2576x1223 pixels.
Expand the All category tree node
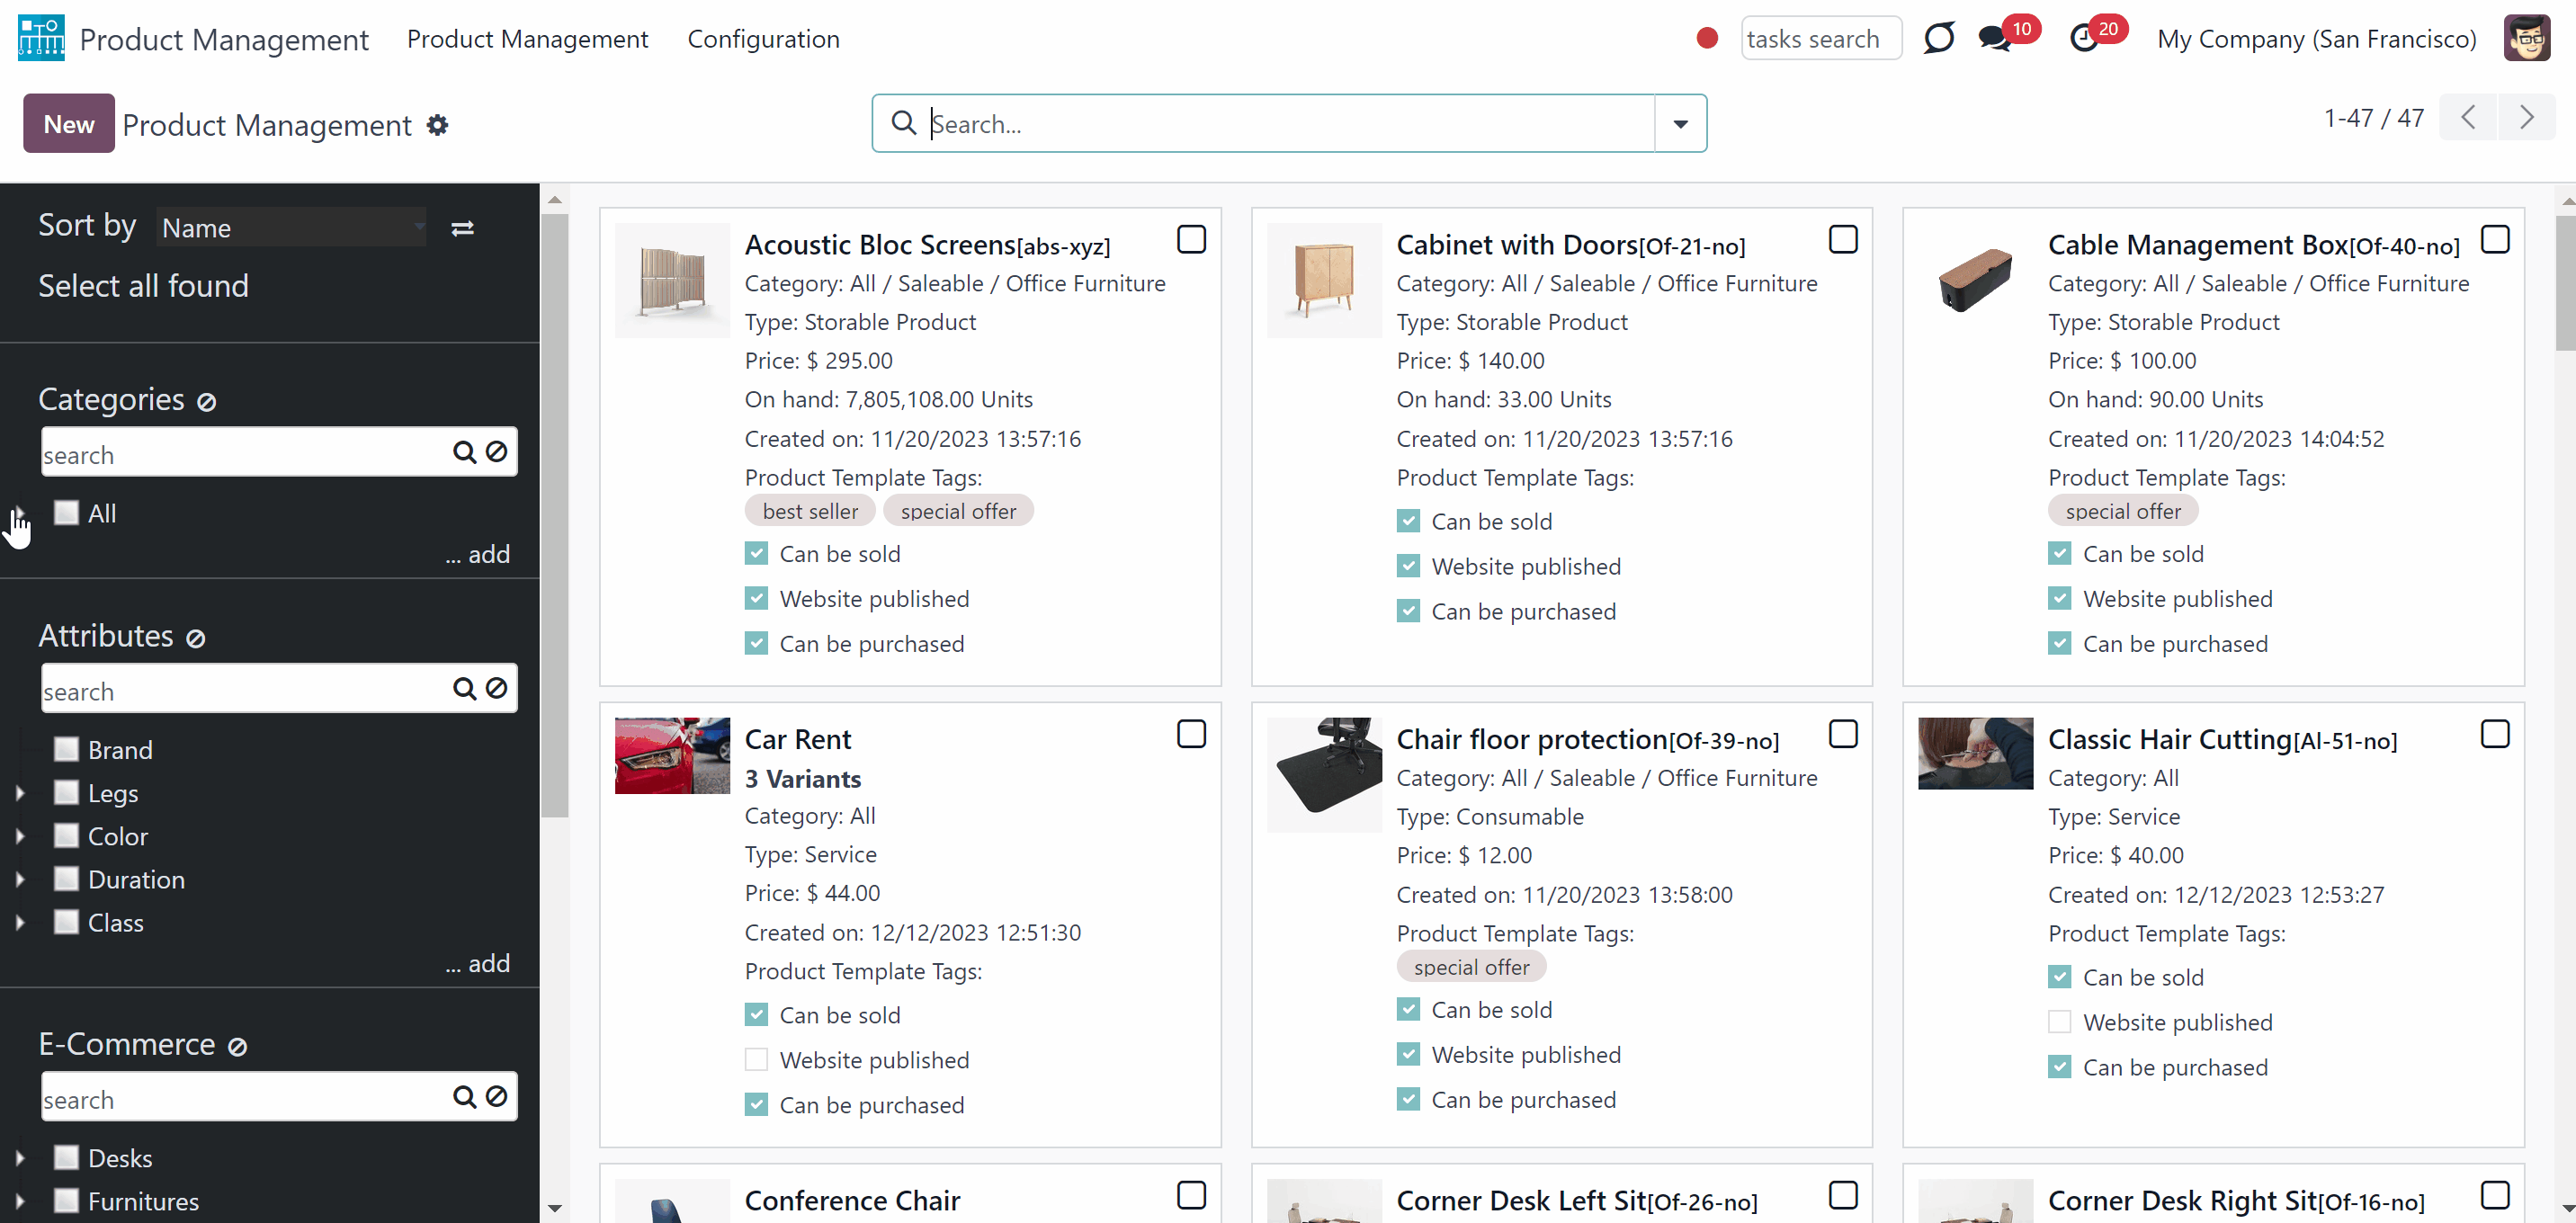click(20, 513)
